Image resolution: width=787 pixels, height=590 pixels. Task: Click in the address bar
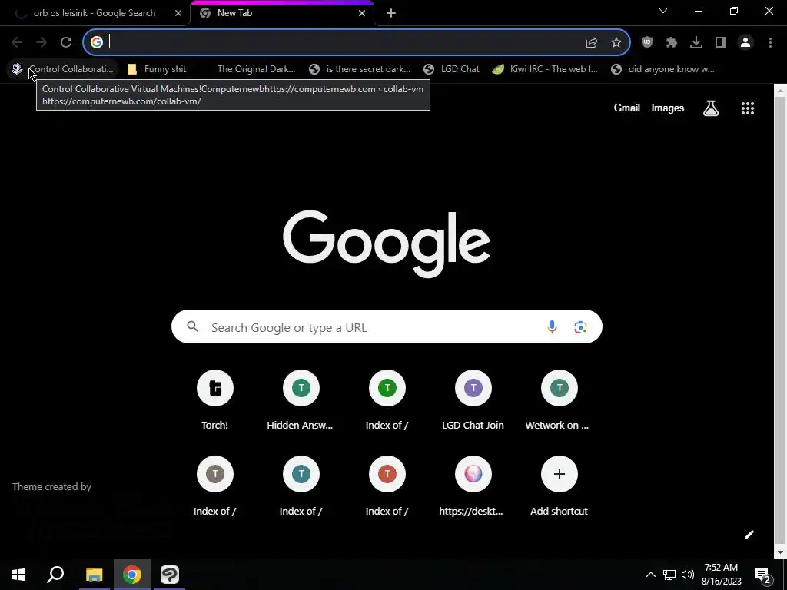coord(347,43)
